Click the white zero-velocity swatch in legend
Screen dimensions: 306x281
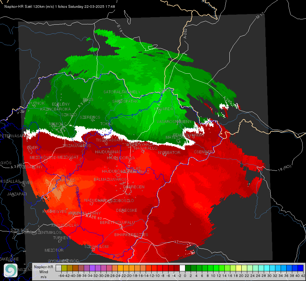(182, 268)
